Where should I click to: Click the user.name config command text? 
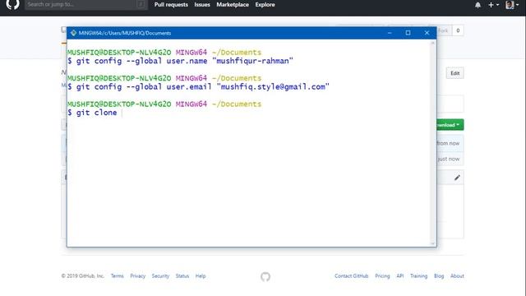pyautogui.click(x=181, y=61)
